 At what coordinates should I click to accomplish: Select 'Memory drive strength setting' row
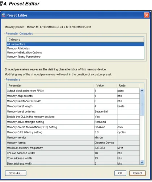50,122
